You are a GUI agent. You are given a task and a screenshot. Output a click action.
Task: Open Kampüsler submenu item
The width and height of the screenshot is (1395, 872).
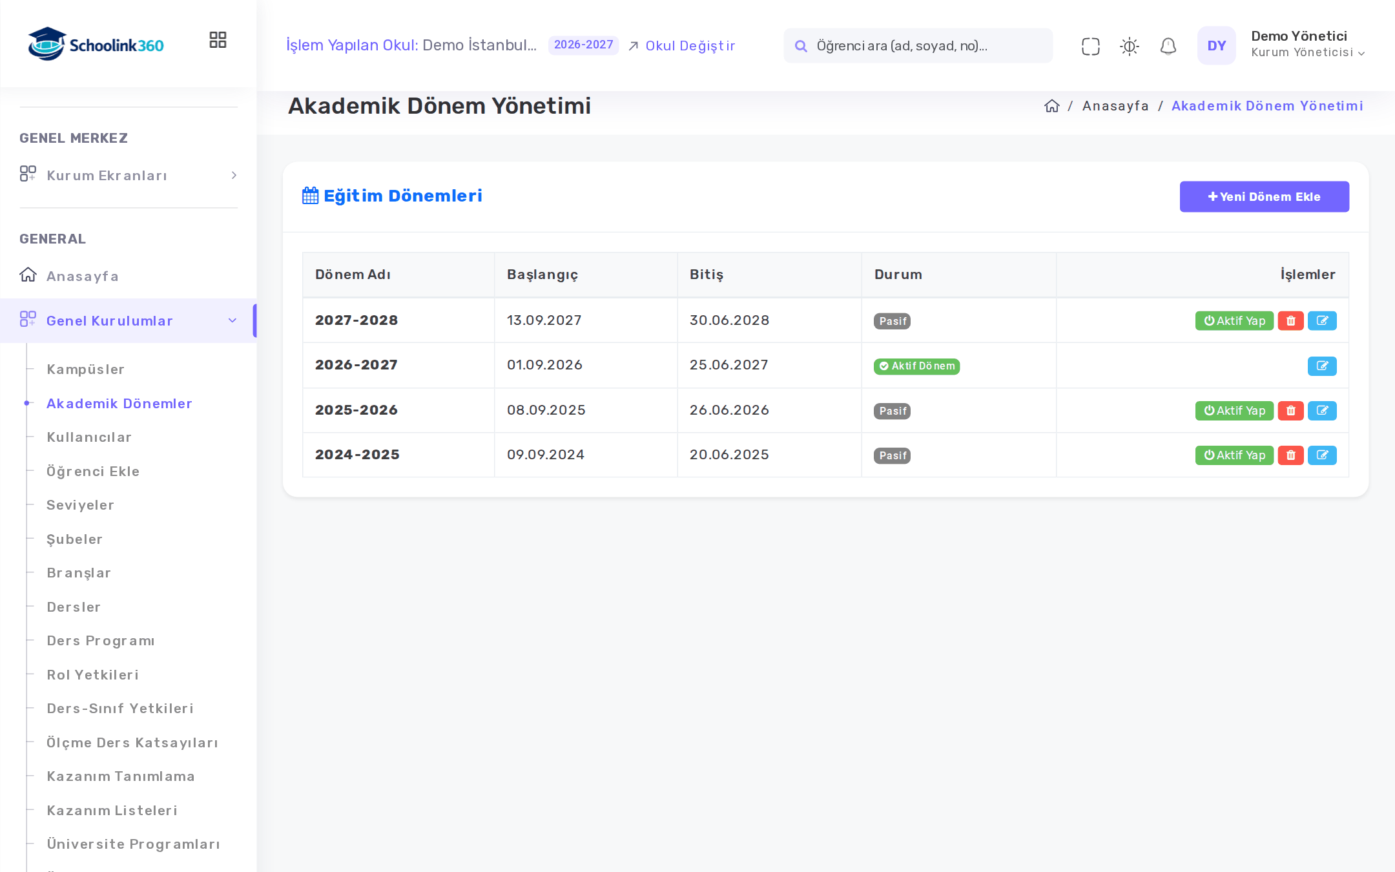pyautogui.click(x=85, y=369)
